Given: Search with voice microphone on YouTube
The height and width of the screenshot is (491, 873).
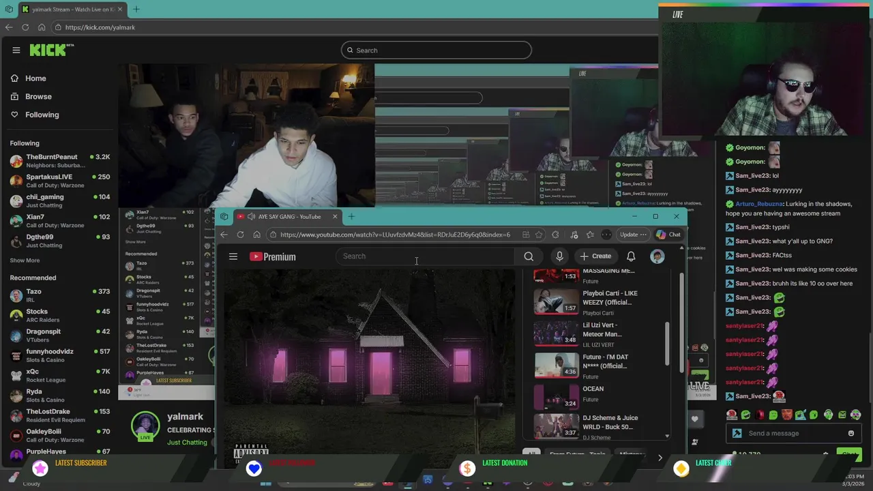Looking at the screenshot, I should (559, 256).
